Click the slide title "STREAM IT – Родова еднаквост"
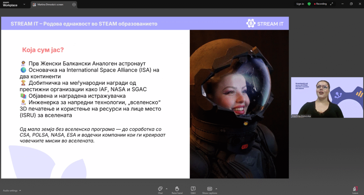Image resolution: width=364 pixels, height=195 pixels. click(x=84, y=24)
